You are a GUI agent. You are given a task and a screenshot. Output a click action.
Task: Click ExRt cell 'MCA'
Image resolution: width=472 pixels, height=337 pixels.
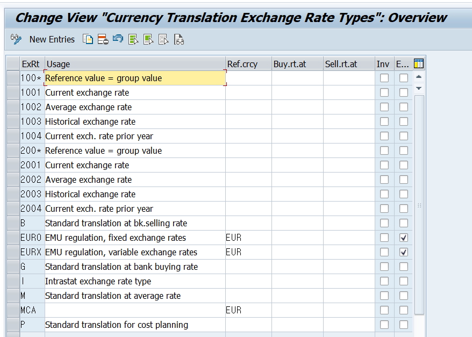point(32,310)
